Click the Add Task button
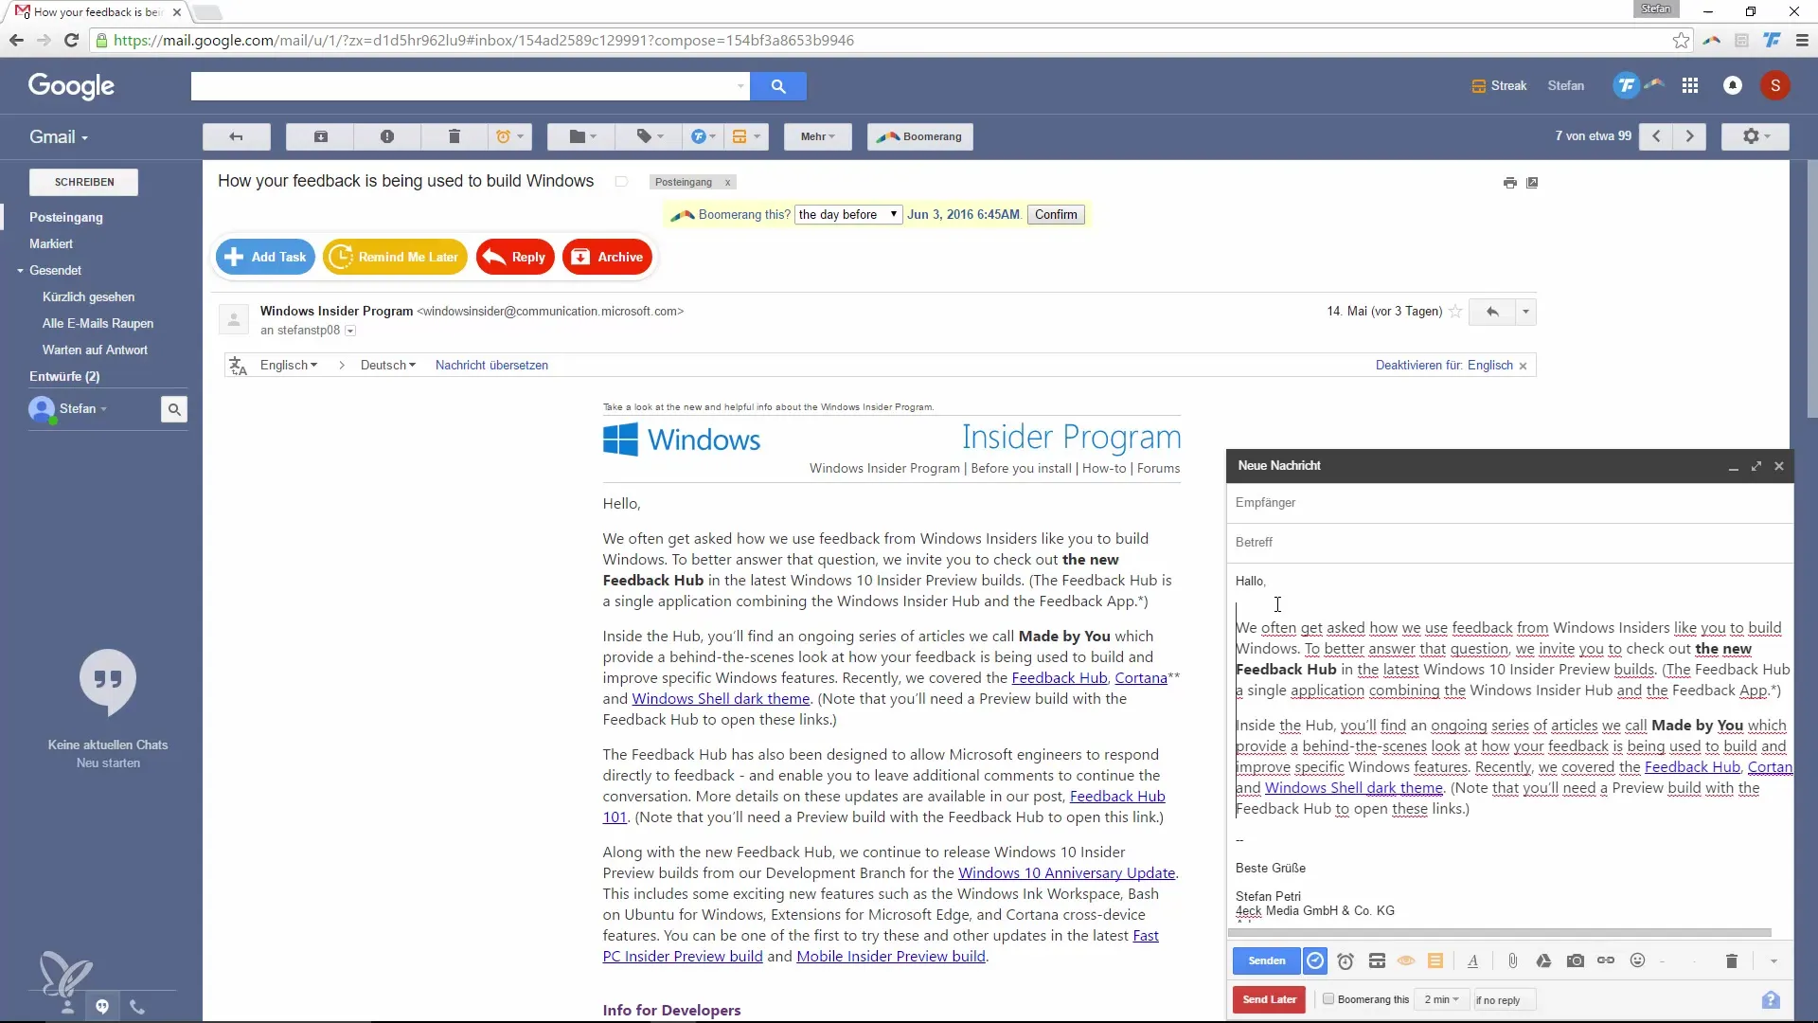 (x=265, y=257)
